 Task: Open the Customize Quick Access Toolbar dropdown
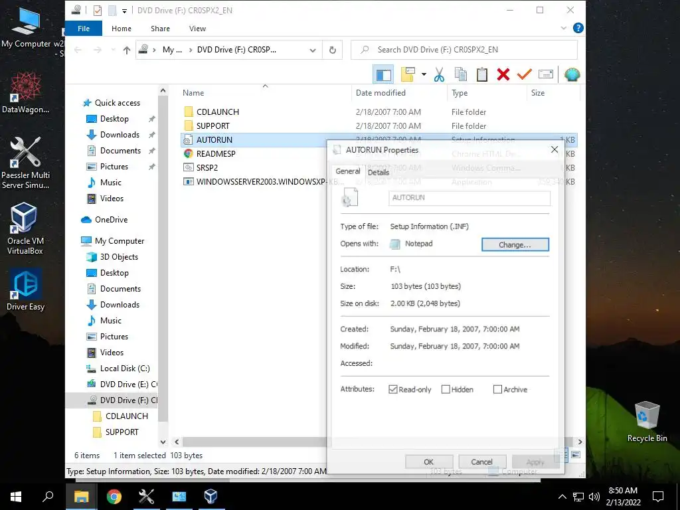click(124, 11)
